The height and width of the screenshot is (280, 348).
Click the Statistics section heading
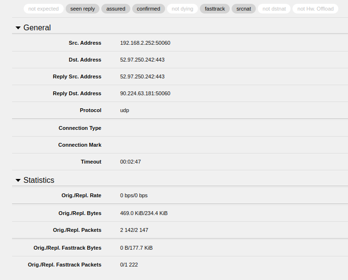pyautogui.click(x=39, y=180)
